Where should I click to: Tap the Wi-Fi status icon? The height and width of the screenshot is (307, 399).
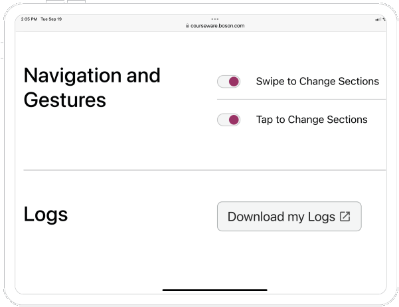pos(384,19)
